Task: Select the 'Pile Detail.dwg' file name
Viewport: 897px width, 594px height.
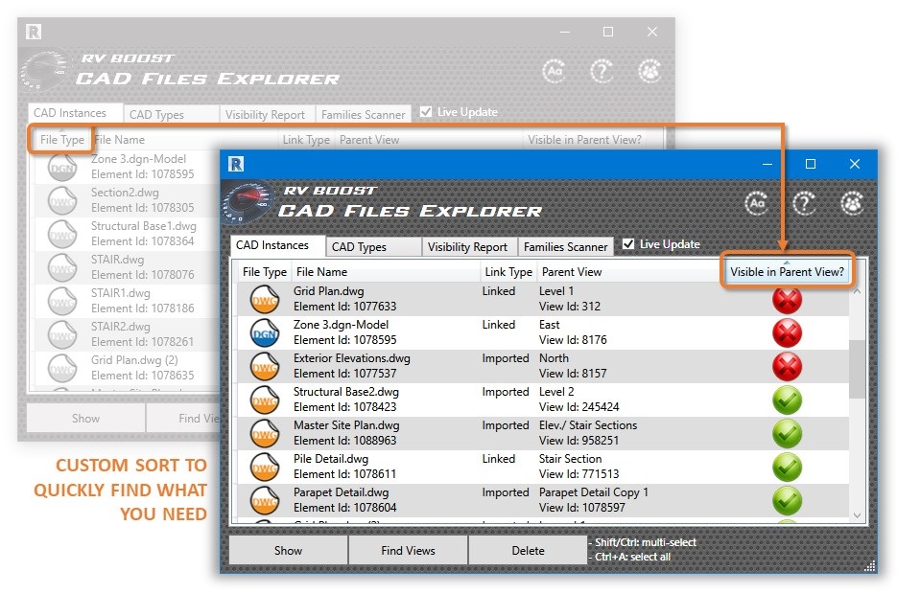Action: click(x=331, y=459)
